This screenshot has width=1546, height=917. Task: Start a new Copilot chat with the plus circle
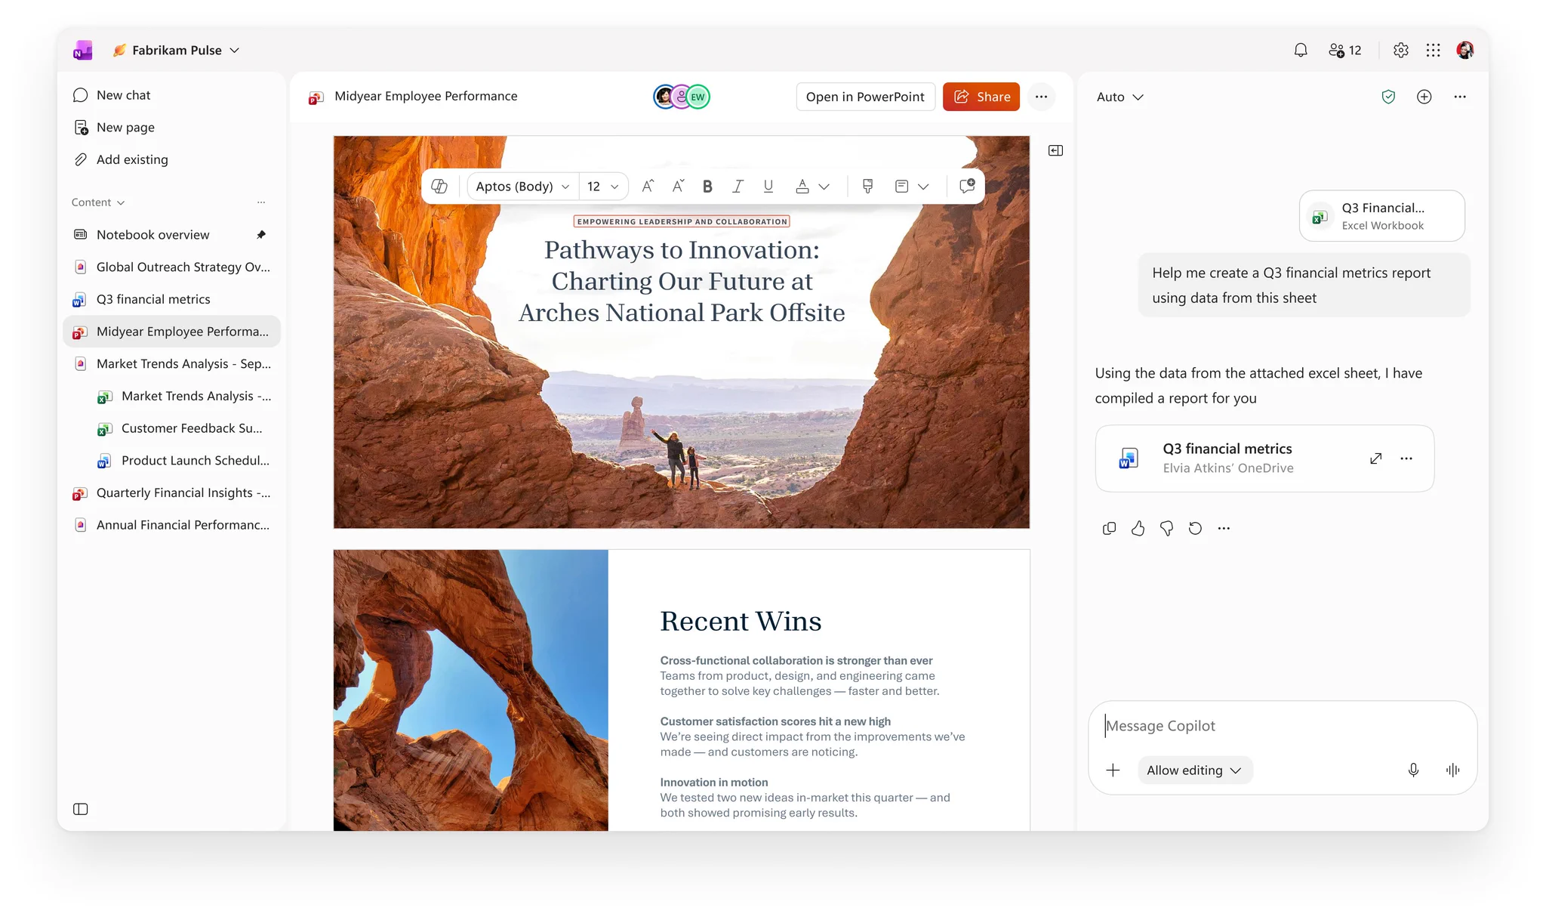tap(1424, 97)
